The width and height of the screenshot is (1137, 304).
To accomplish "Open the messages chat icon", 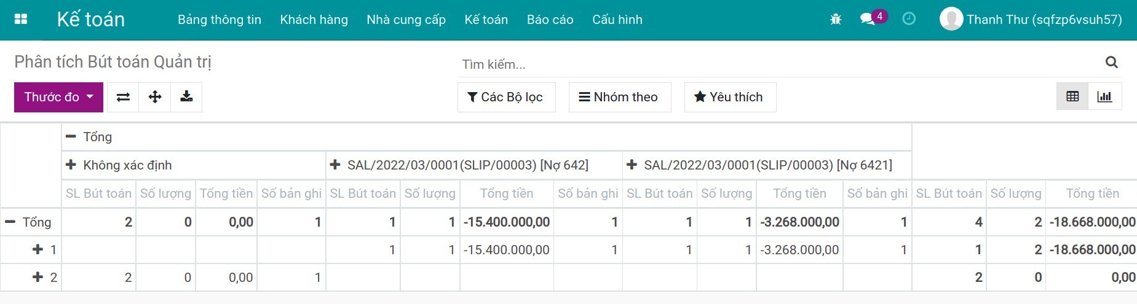I will point(868,19).
